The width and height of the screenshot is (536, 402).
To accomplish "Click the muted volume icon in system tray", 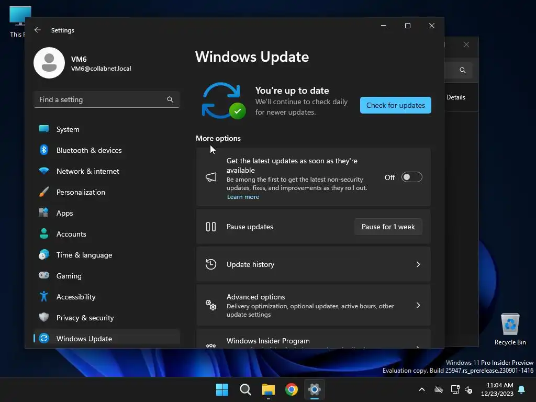I will pos(468,389).
